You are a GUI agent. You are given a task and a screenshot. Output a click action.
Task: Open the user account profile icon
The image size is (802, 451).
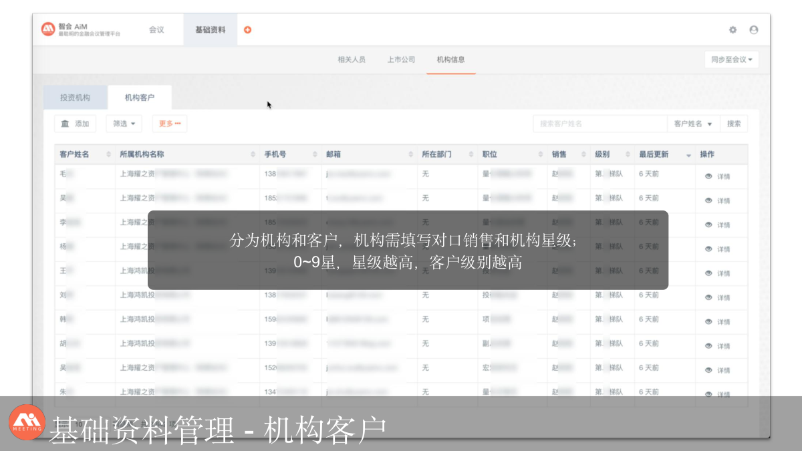tap(754, 30)
